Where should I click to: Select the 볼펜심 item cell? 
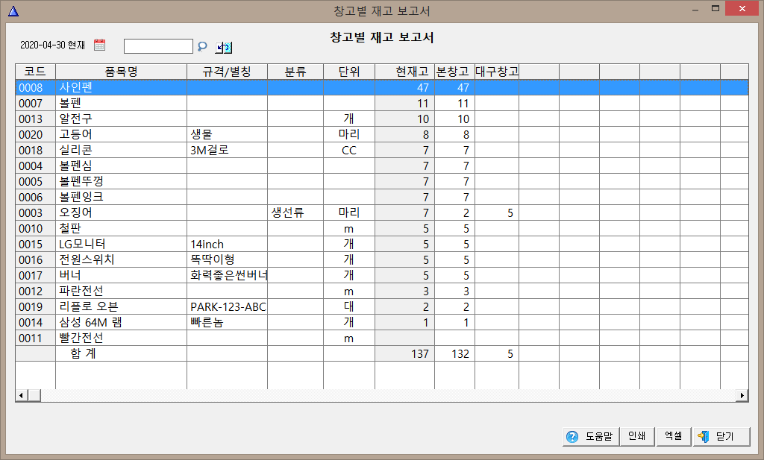122,166
